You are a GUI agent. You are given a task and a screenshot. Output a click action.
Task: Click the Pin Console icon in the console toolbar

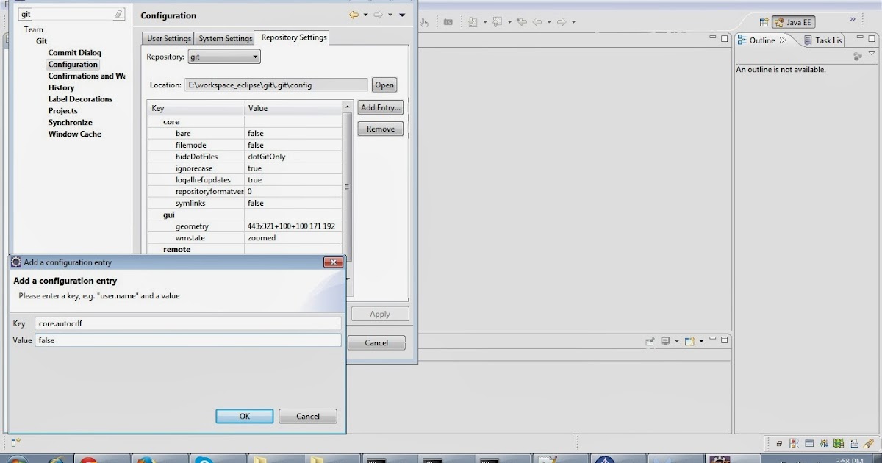(650, 340)
